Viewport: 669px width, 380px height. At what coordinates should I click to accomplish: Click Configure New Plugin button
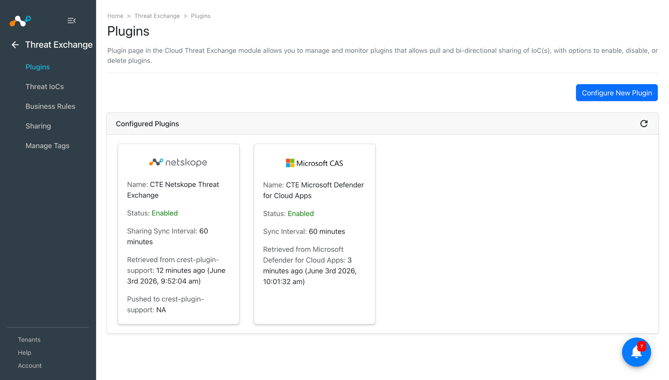pyautogui.click(x=617, y=93)
